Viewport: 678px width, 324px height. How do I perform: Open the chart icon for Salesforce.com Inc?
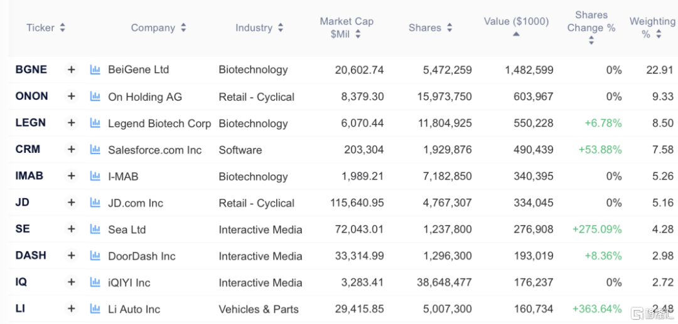pyautogui.click(x=95, y=149)
